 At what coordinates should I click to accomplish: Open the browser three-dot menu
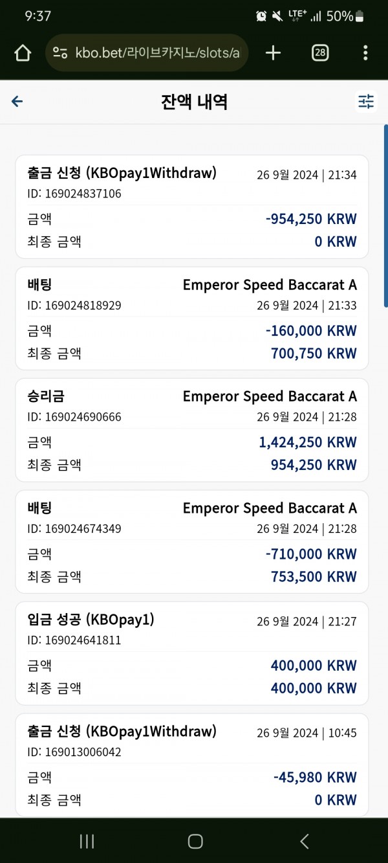tap(365, 53)
